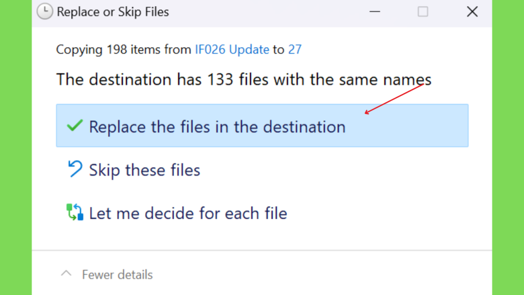Open the destination folder link 27

[x=295, y=50]
